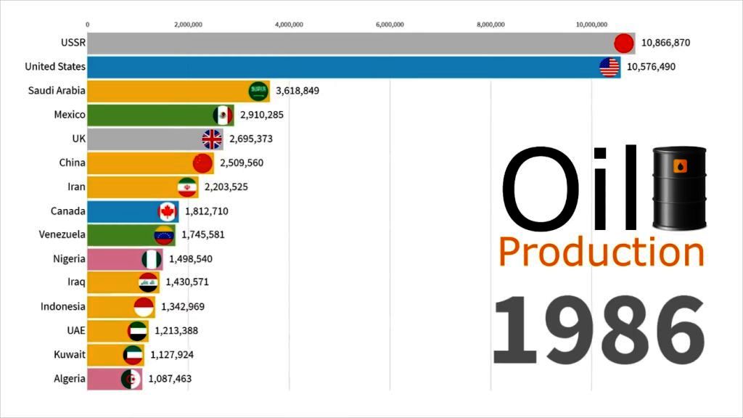
Task: Select the Indonesia value 1,342,969
Action: tap(183, 307)
